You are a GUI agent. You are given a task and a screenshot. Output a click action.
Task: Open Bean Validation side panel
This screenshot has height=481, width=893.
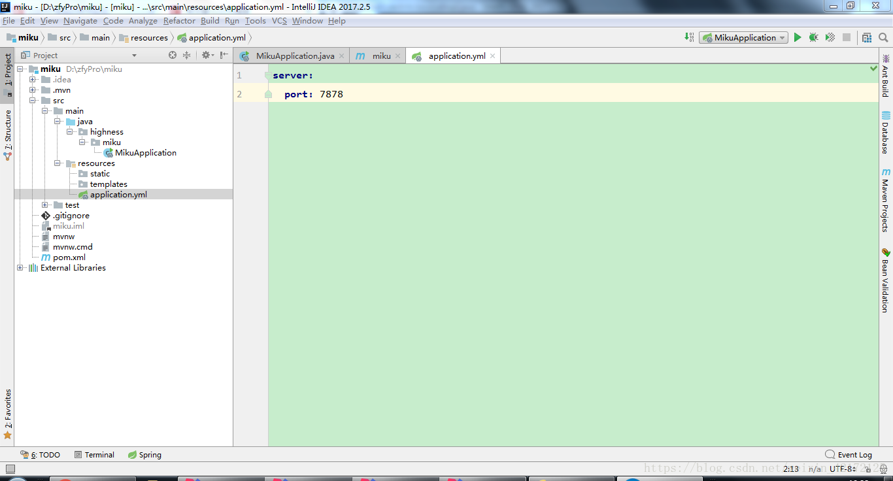(886, 280)
